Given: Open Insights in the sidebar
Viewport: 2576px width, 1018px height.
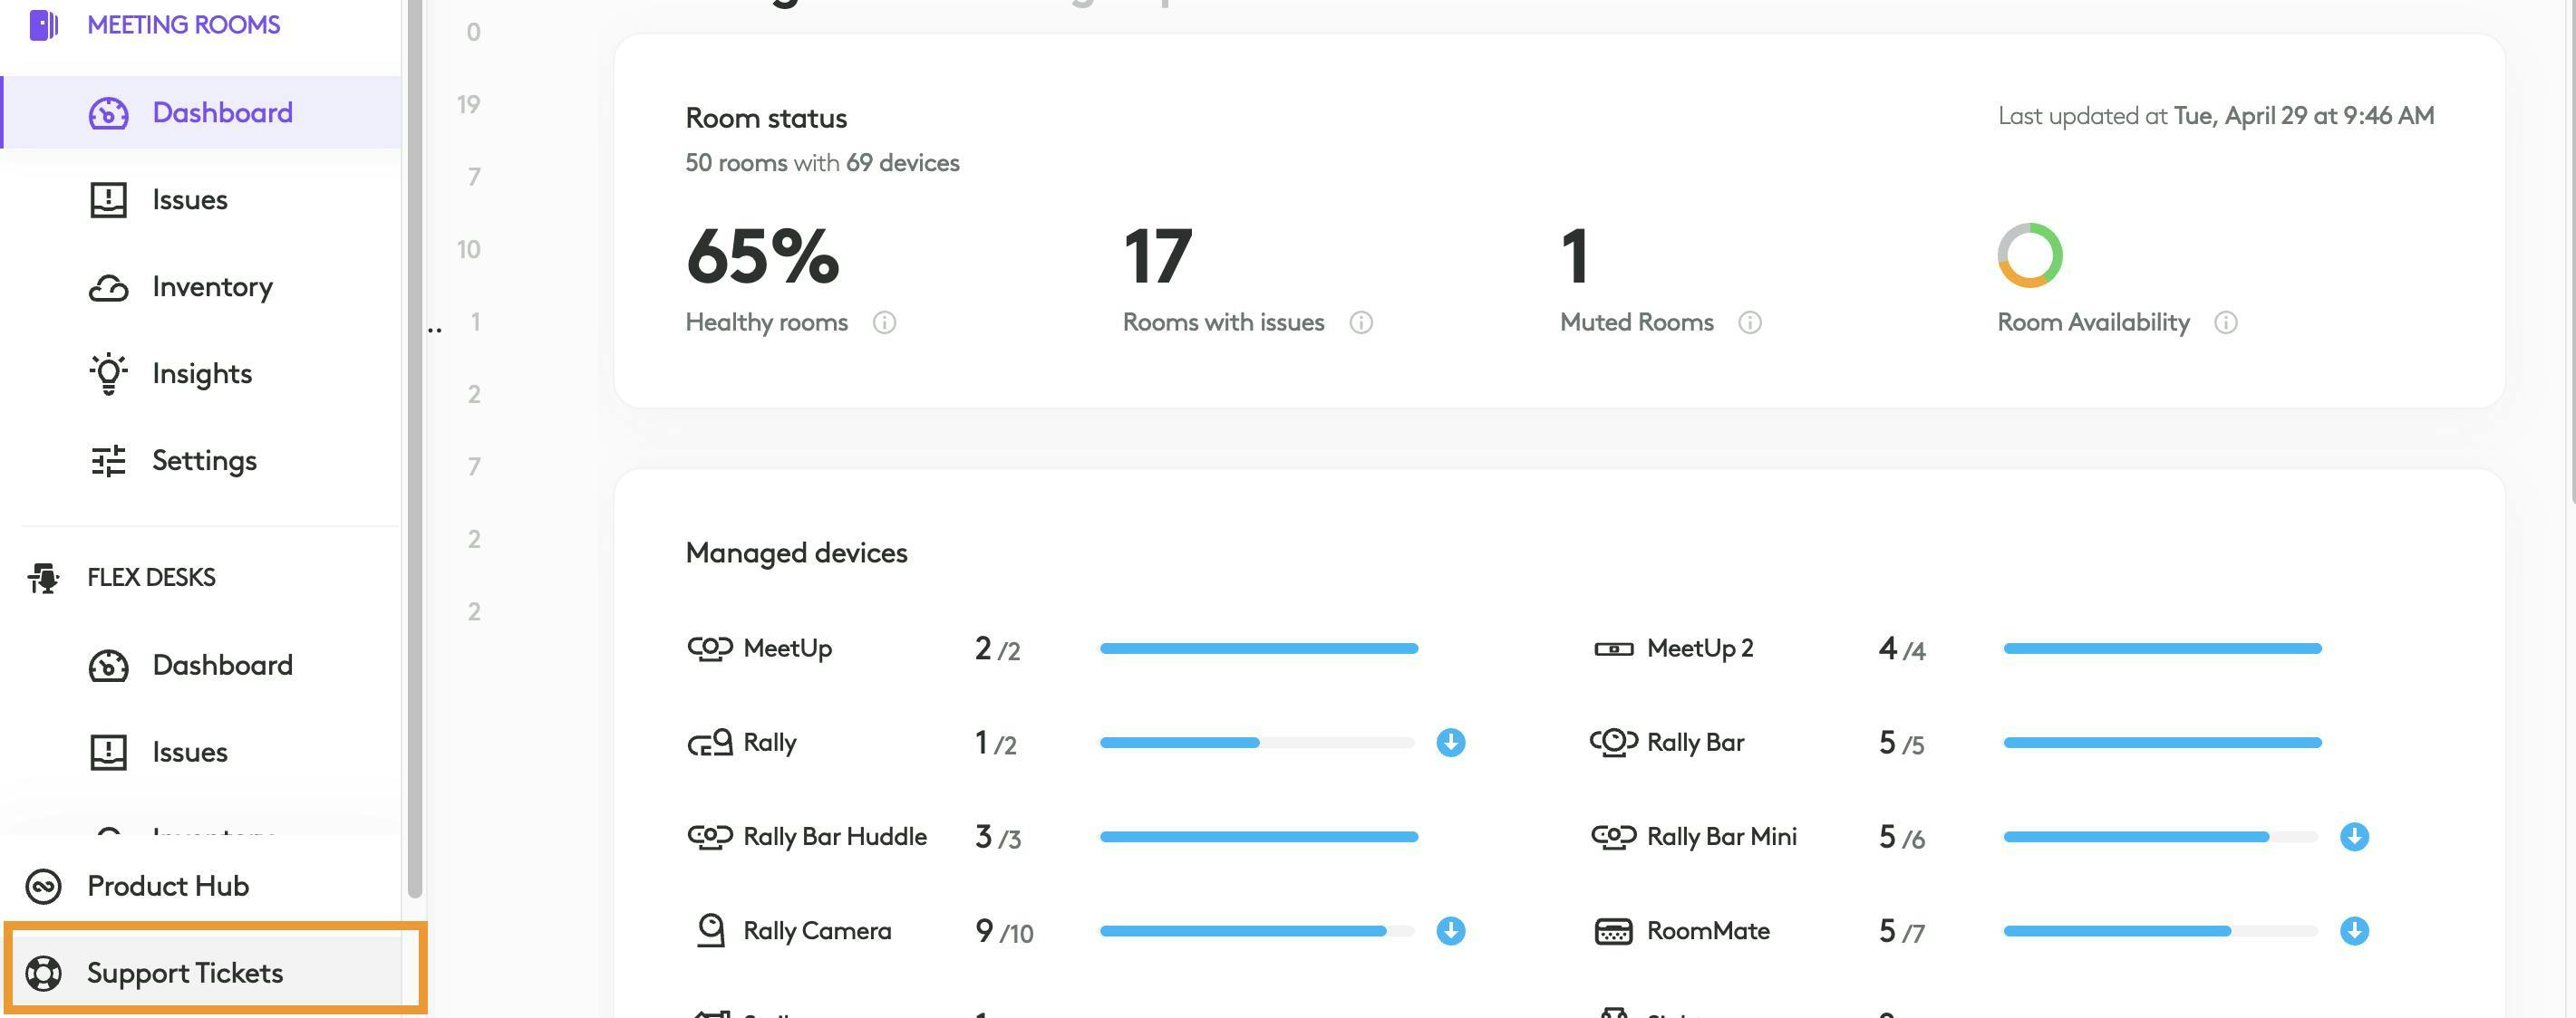Looking at the screenshot, I should pos(201,374).
